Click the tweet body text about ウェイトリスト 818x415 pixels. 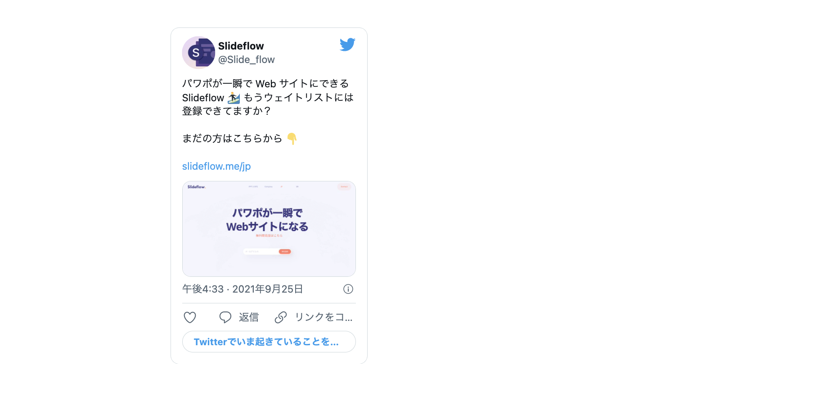268,97
